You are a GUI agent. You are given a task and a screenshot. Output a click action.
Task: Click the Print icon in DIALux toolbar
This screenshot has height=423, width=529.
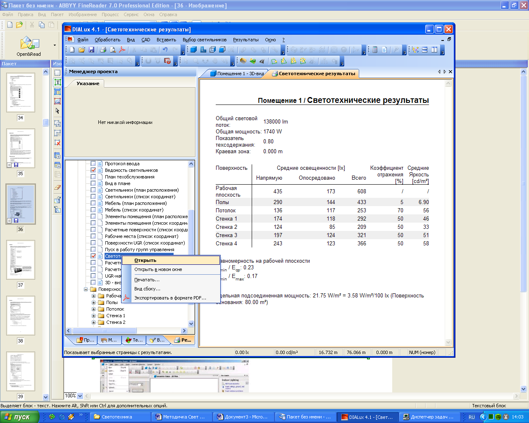103,50
